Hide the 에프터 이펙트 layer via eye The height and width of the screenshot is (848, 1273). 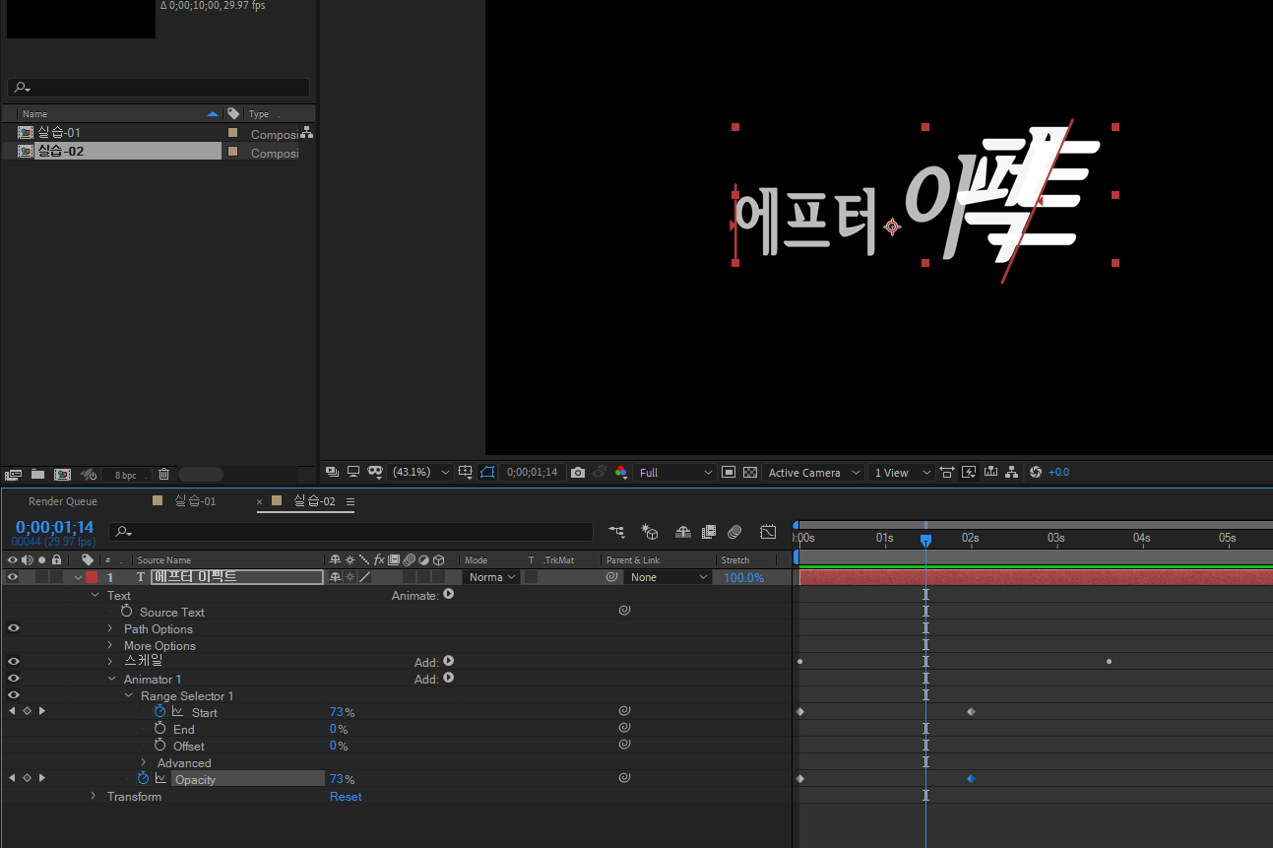(x=12, y=577)
